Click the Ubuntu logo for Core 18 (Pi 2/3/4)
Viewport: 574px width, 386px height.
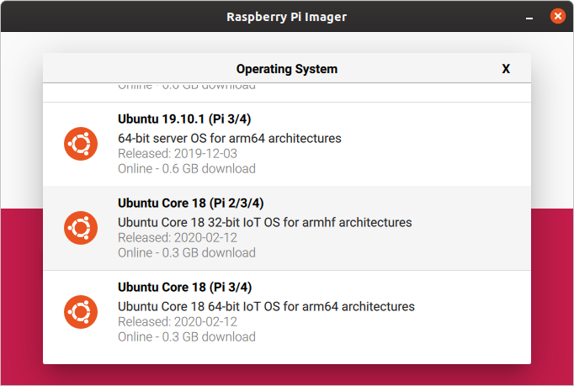pyautogui.click(x=81, y=228)
